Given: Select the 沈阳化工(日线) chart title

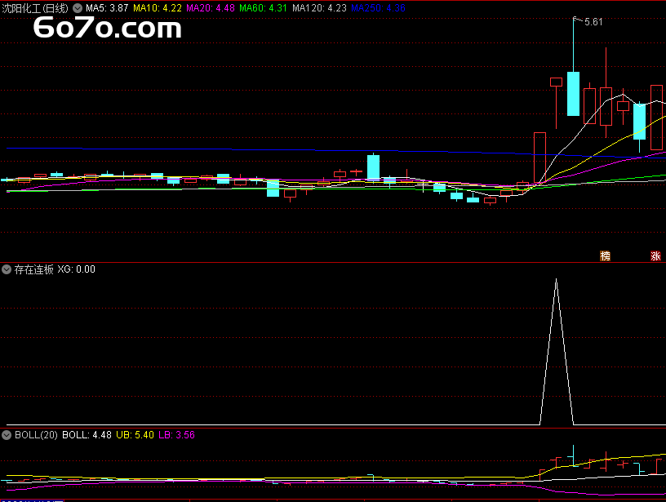Looking at the screenshot, I should [x=35, y=8].
